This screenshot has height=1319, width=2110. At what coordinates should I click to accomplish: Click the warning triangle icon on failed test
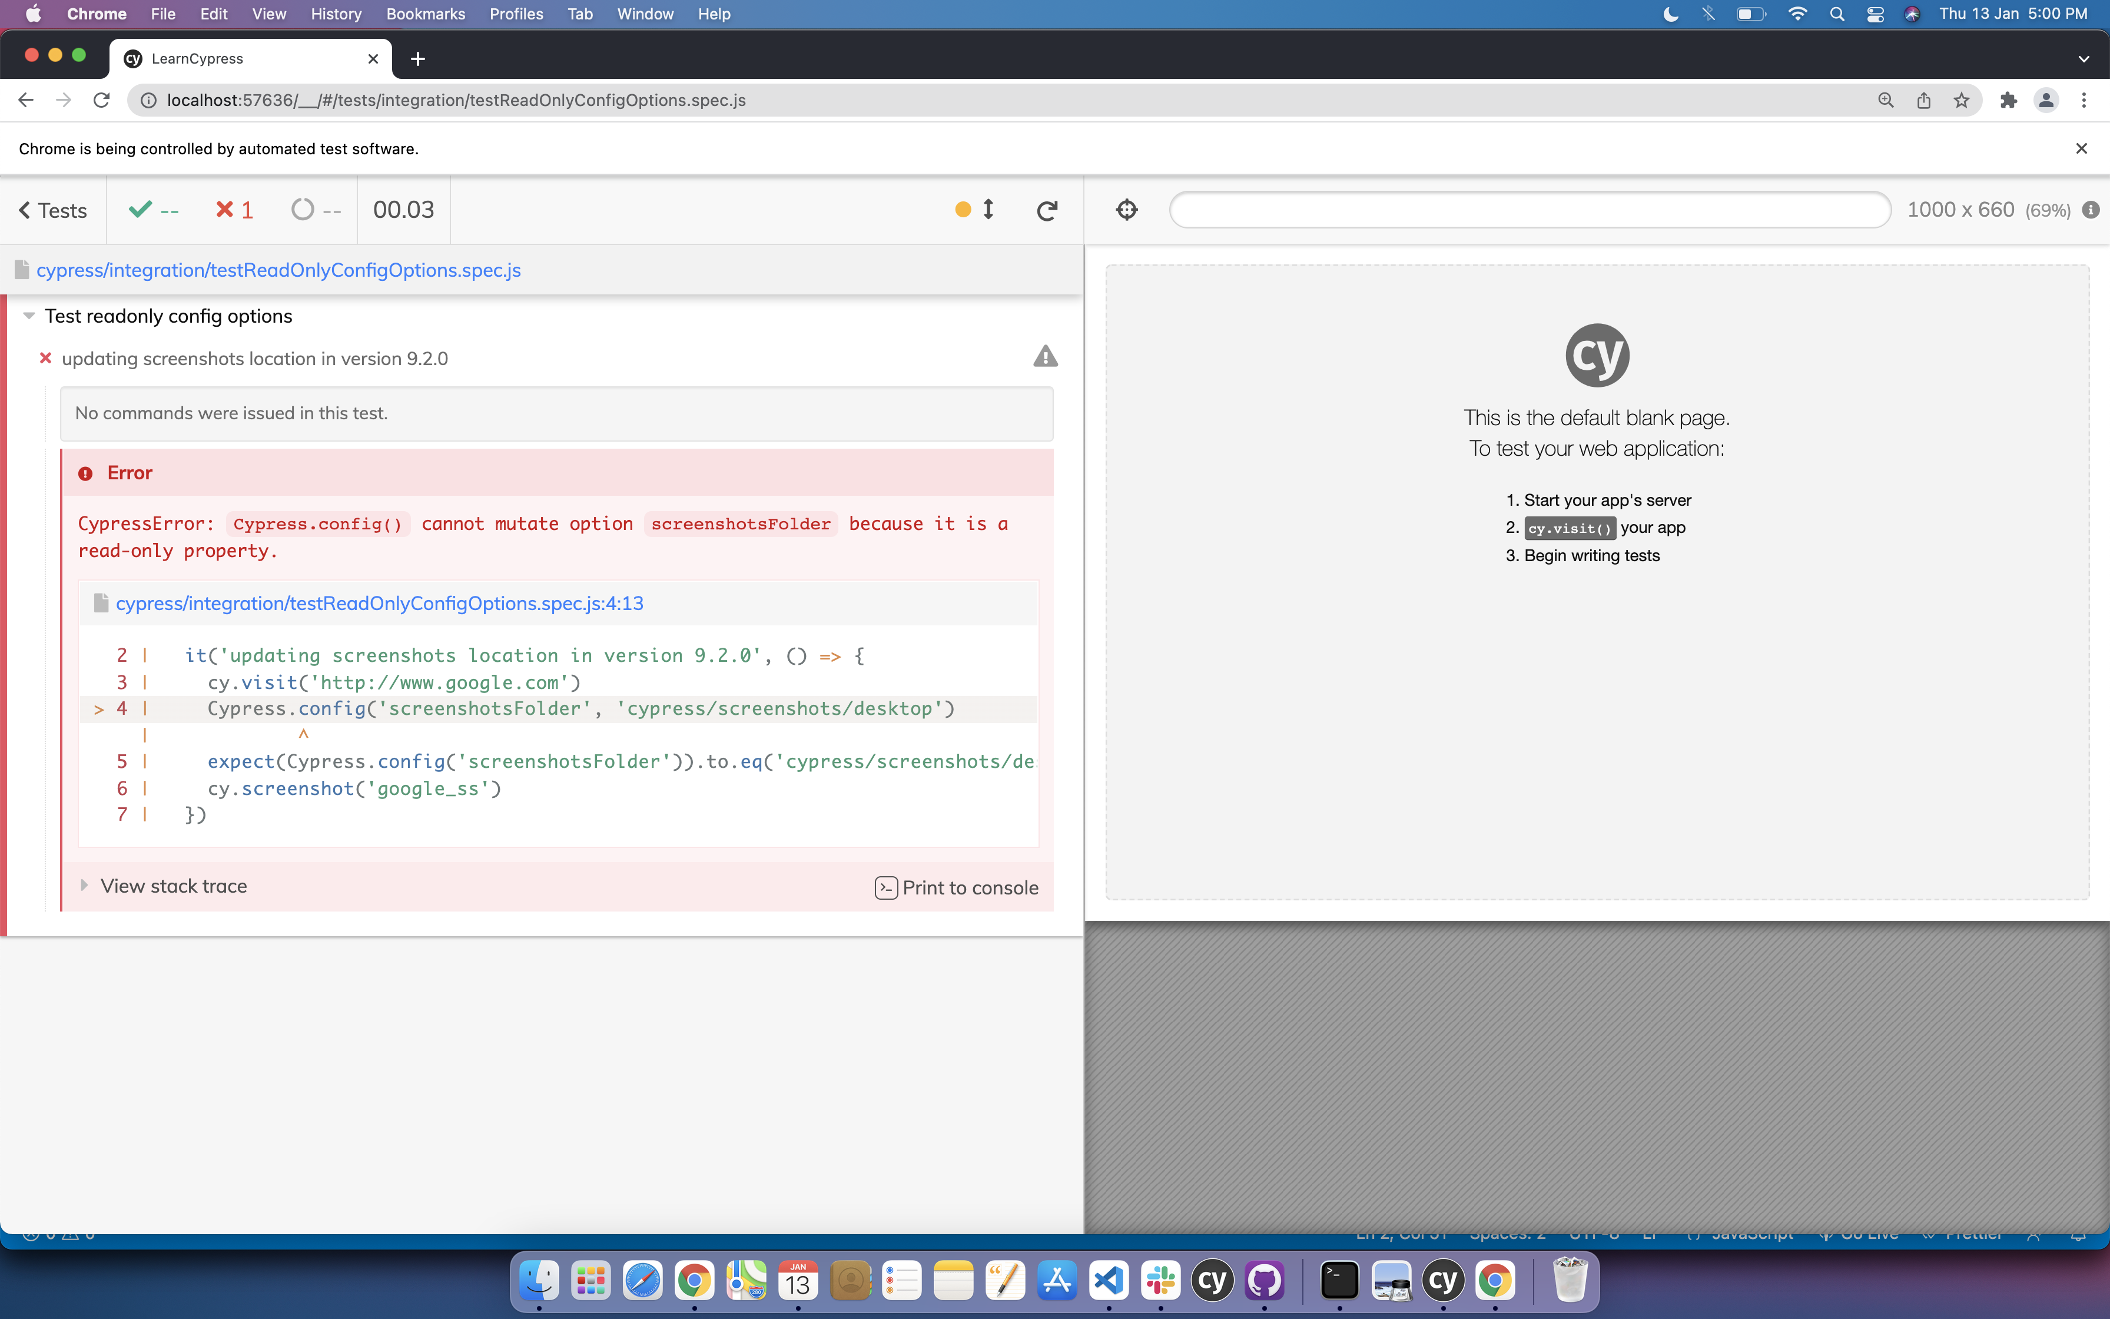(x=1044, y=357)
